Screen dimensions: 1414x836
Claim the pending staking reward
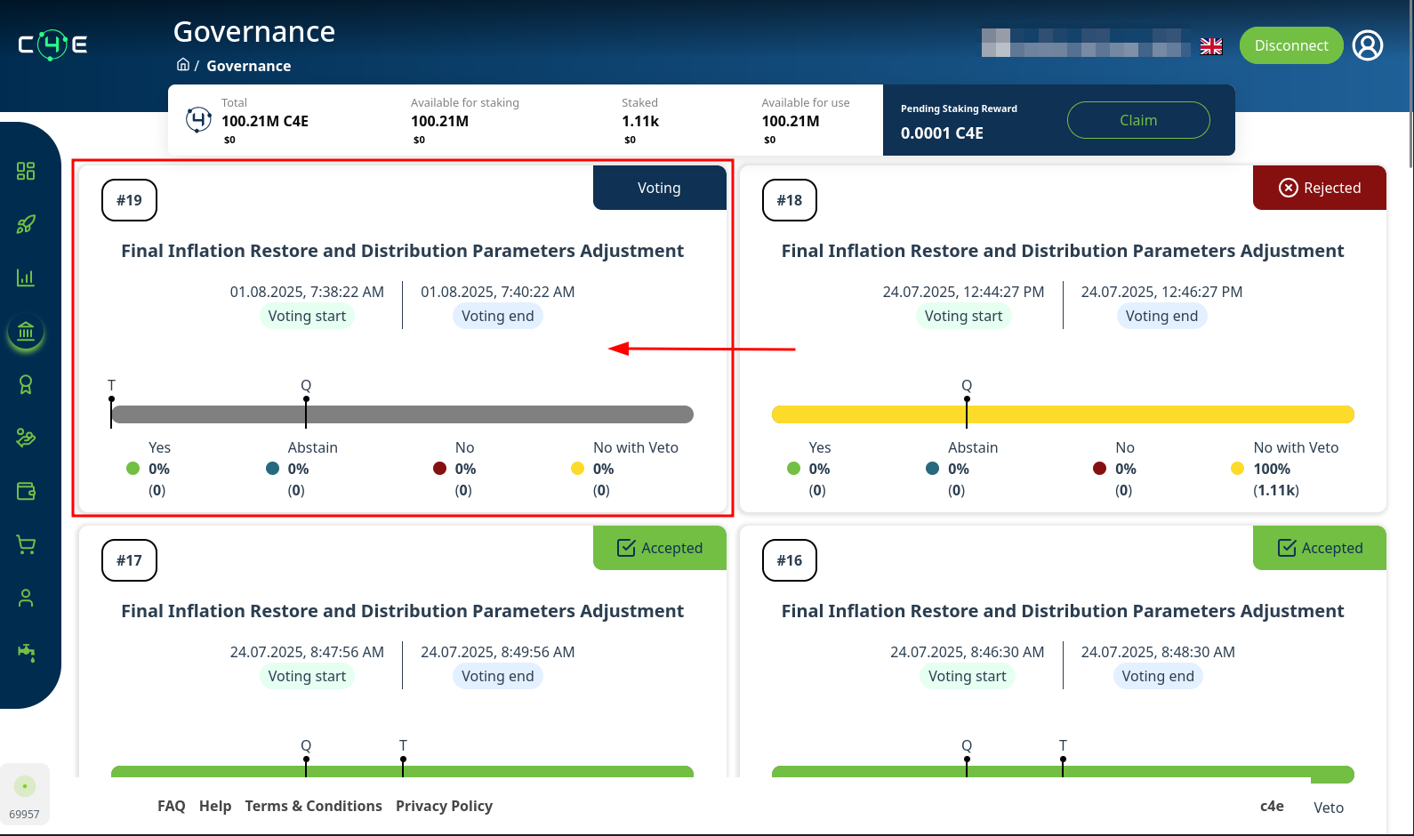pyautogui.click(x=1137, y=120)
